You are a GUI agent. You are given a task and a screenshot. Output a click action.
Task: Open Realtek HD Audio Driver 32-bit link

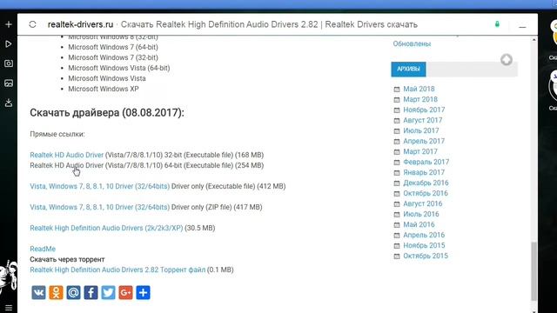point(66,155)
